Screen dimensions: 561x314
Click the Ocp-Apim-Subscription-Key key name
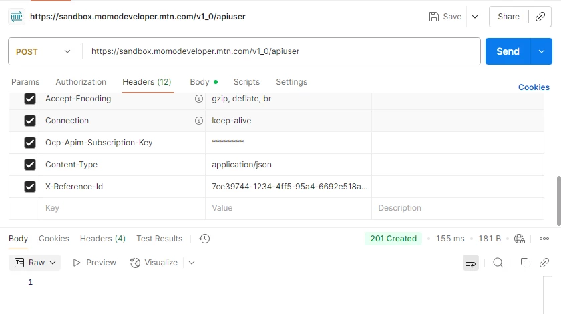pyautogui.click(x=99, y=143)
